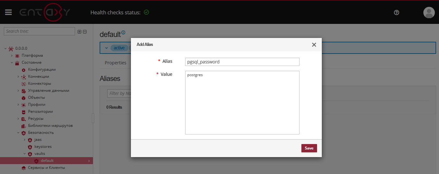Expand the jaas tree node

pos(25,140)
